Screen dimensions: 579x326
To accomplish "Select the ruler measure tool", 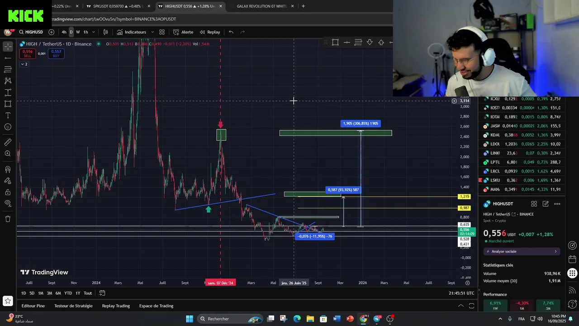I will [8, 142].
